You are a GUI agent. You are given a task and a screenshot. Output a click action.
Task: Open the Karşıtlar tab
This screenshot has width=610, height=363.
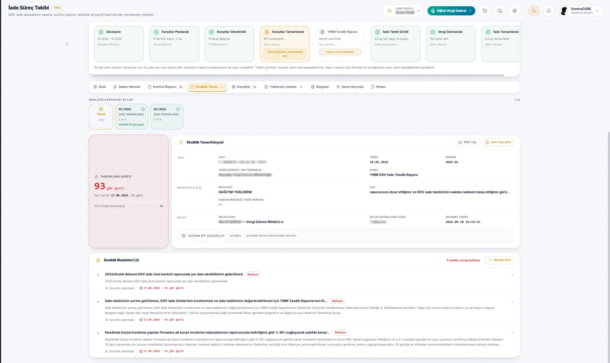coord(244,87)
